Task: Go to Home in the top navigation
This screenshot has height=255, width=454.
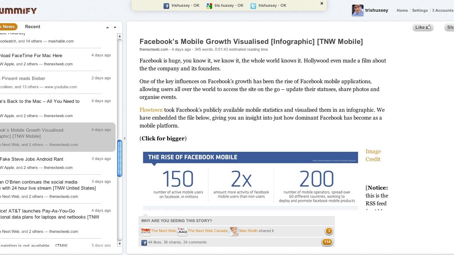Action: (402, 11)
